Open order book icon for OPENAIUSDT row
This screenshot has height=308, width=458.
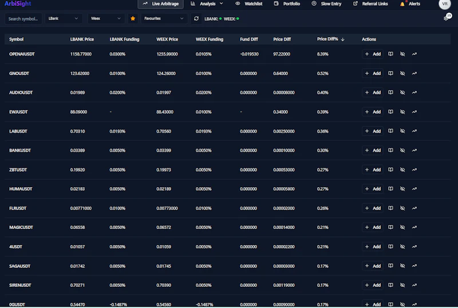[390, 54]
